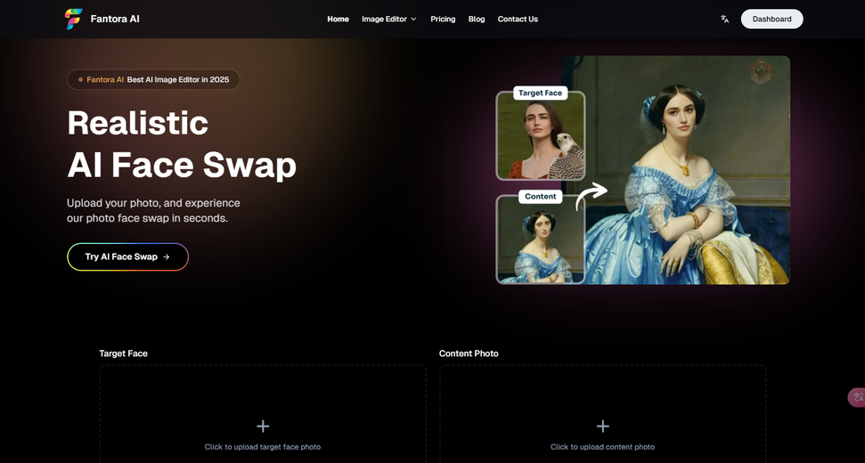865x463 pixels.
Task: Click the large face swap result image
Action: [687, 170]
